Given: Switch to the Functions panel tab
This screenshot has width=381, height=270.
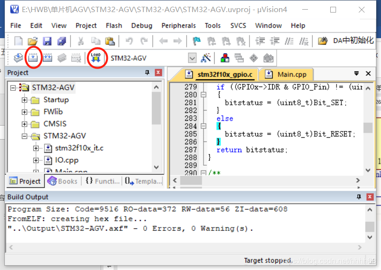Looking at the screenshot, I should click(103, 181).
